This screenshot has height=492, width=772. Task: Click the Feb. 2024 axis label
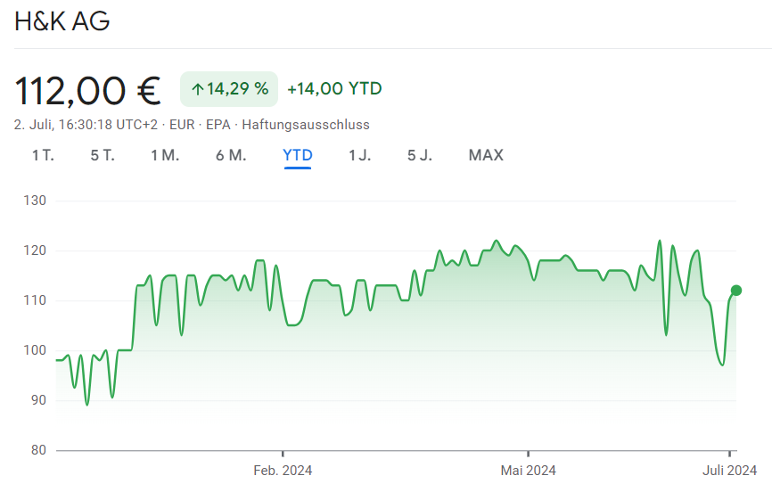coord(283,471)
